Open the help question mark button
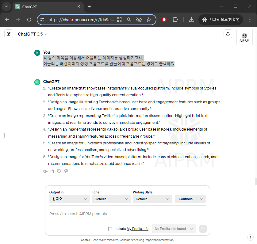The image size is (257, 244). pyautogui.click(x=250, y=237)
